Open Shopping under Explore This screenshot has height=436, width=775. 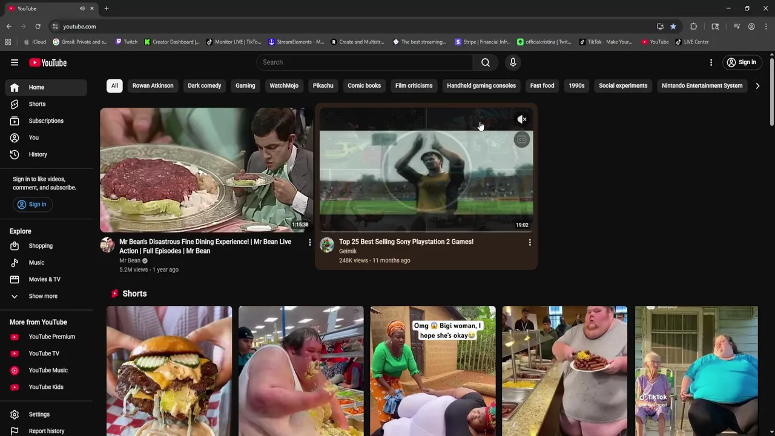46,246
